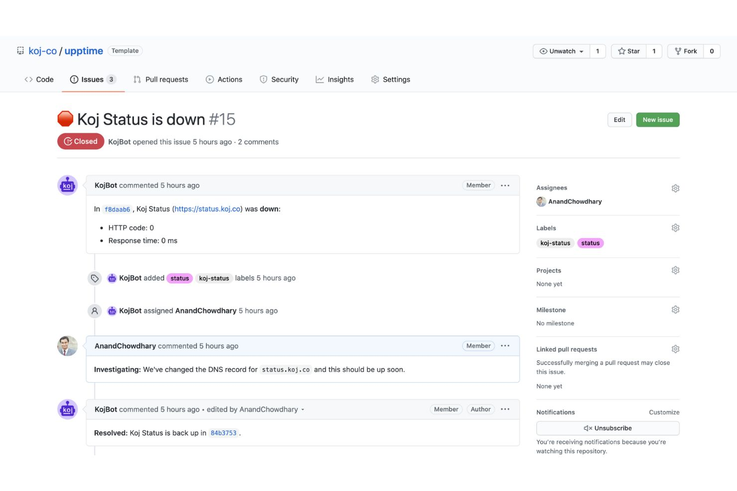Expand the edited by AnandChowdhary history dropdown
The height and width of the screenshot is (491, 737).
pos(255,409)
